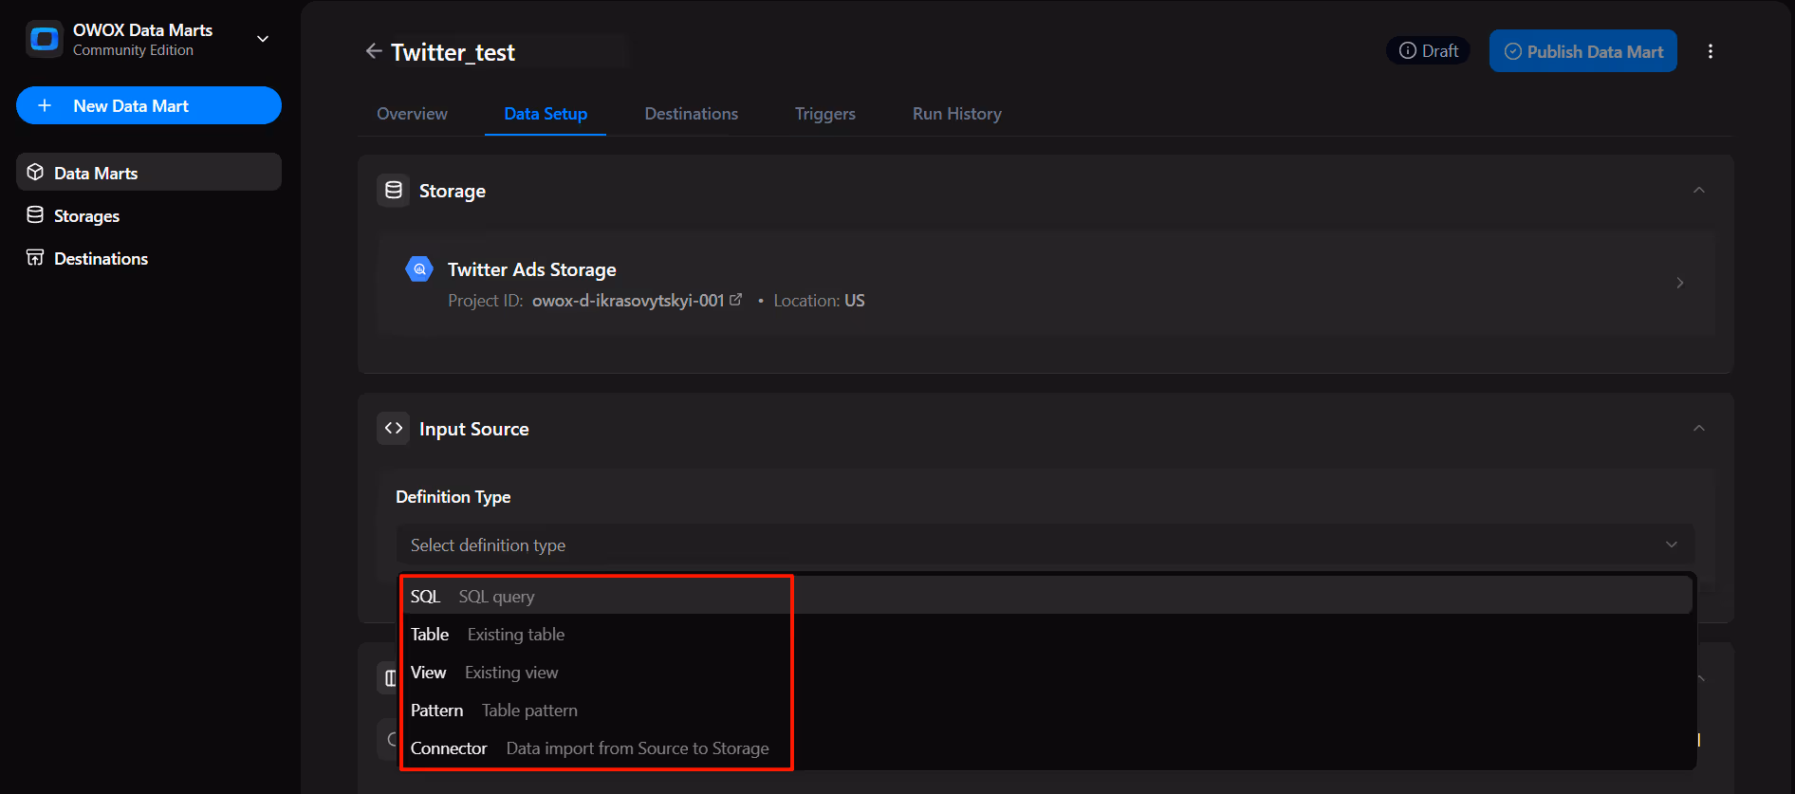Image resolution: width=1795 pixels, height=794 pixels.
Task: Choose View existing view option
Action: click(1047, 672)
